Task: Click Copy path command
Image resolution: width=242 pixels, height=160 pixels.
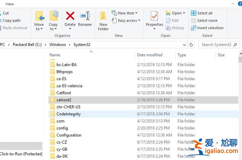Action: [10, 20]
